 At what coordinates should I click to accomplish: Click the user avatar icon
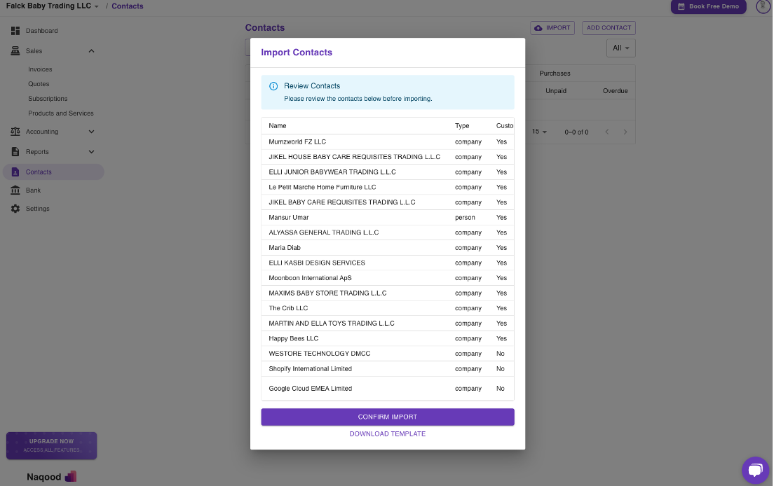coord(763,6)
